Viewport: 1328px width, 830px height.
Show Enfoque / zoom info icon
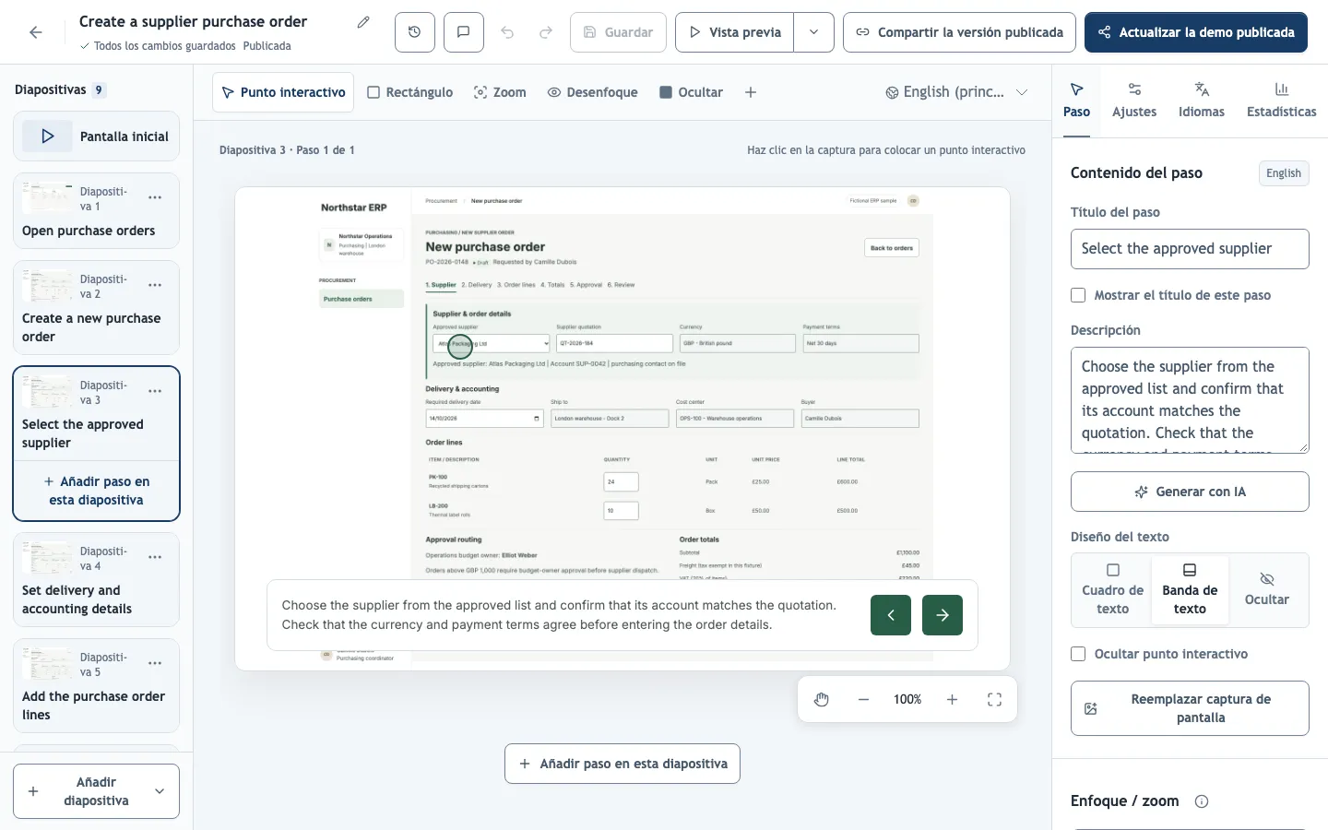pos(1202,801)
